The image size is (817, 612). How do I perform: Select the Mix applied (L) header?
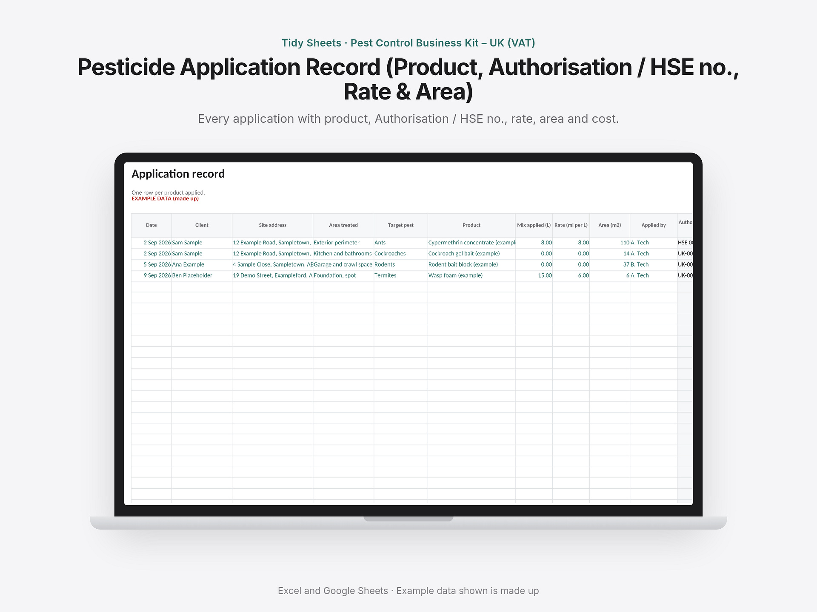(534, 225)
